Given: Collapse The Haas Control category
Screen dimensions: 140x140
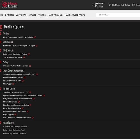Looking at the screenshot, I should point(1,89).
